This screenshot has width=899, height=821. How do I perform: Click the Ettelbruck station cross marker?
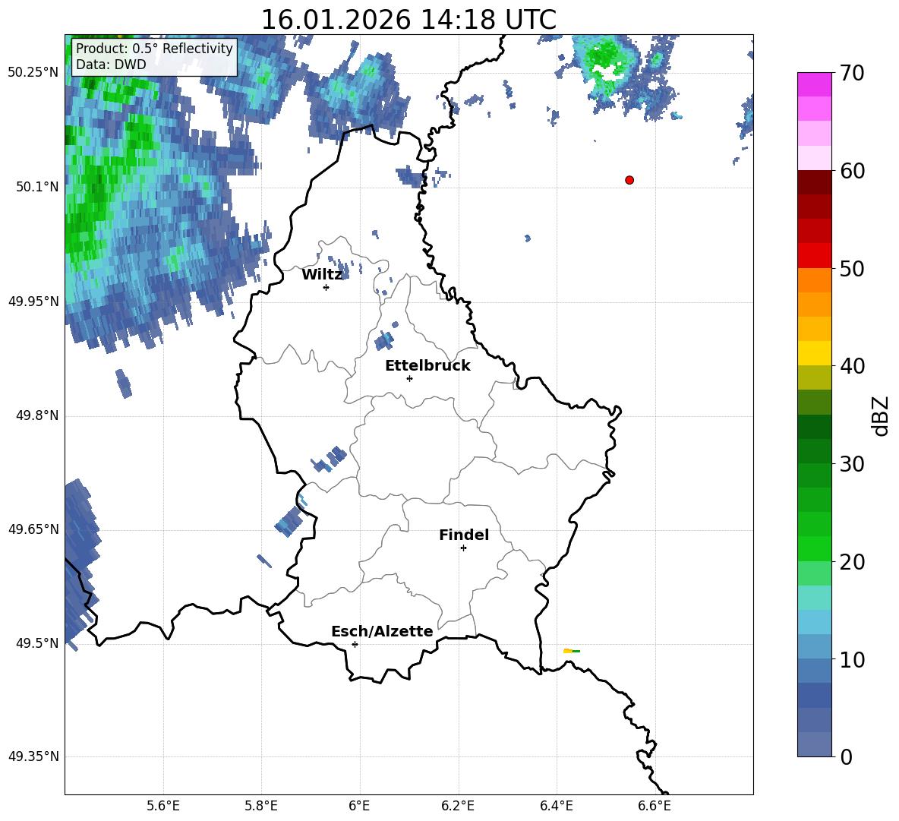point(409,378)
